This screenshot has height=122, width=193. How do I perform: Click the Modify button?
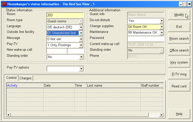tap(179, 15)
